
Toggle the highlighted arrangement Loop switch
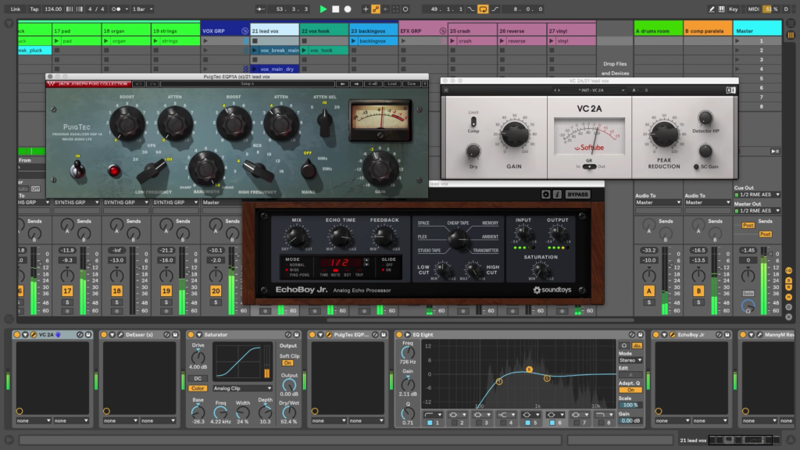pos(483,9)
